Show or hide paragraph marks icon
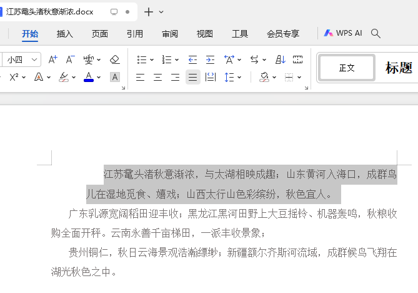 point(297,59)
